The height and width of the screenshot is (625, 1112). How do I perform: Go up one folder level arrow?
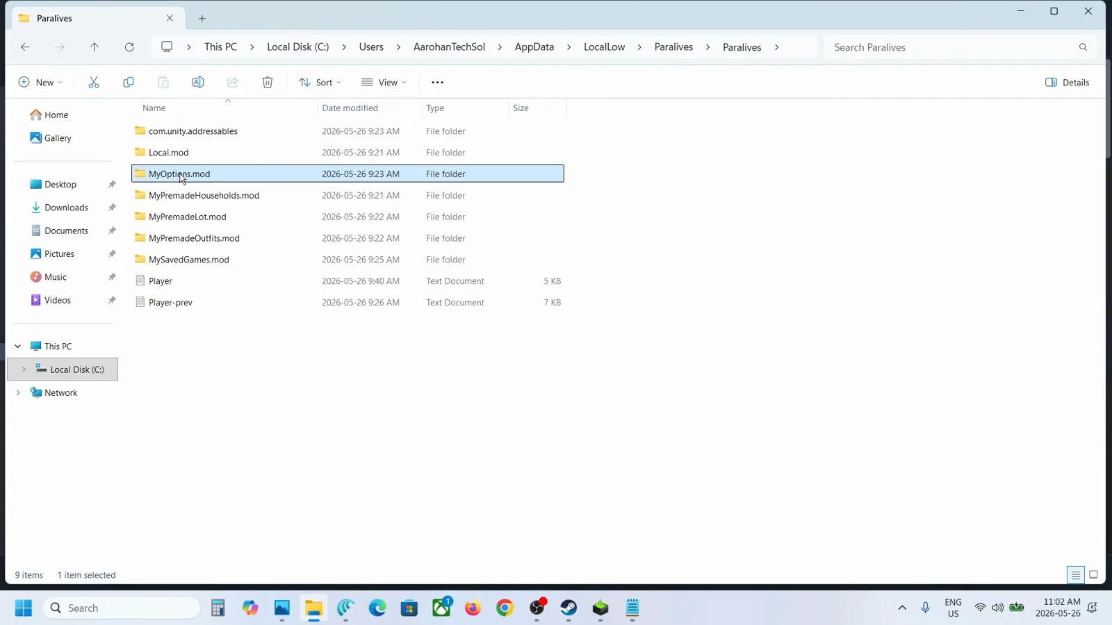pos(95,47)
